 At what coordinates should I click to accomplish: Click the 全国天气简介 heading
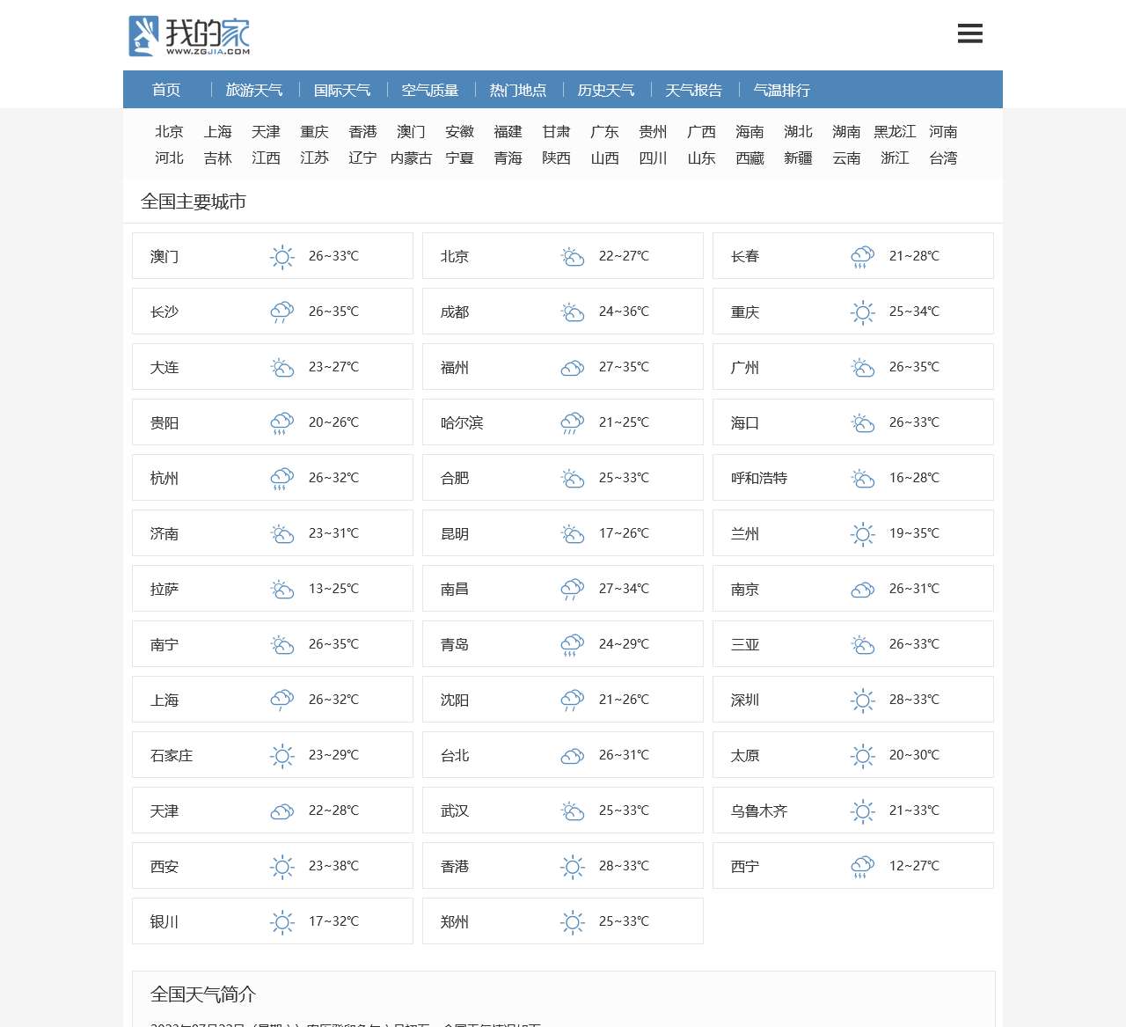(203, 994)
